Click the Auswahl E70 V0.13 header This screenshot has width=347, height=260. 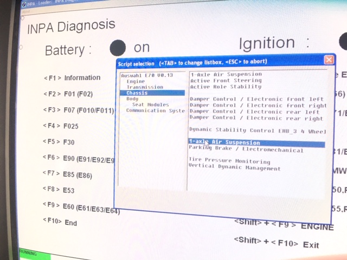(x=147, y=75)
